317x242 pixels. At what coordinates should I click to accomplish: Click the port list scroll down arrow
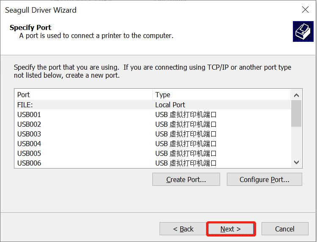coord(296,162)
